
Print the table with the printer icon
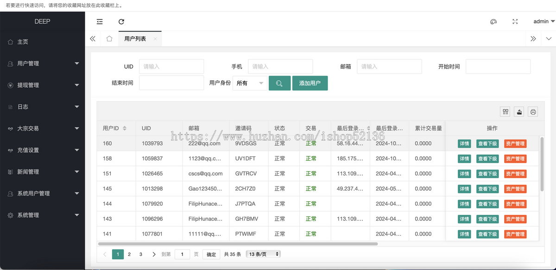pos(533,111)
